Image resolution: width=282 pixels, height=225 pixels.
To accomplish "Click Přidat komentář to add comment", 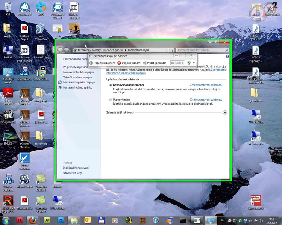I will [154, 63].
